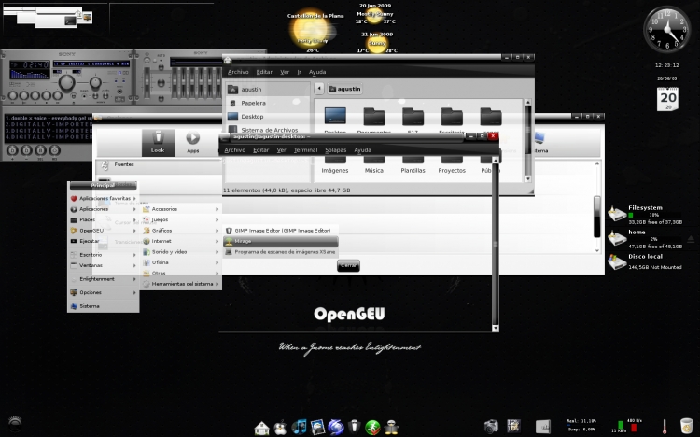Open the home drive gadget
Viewport: 700px width, 437px height.
[644, 239]
